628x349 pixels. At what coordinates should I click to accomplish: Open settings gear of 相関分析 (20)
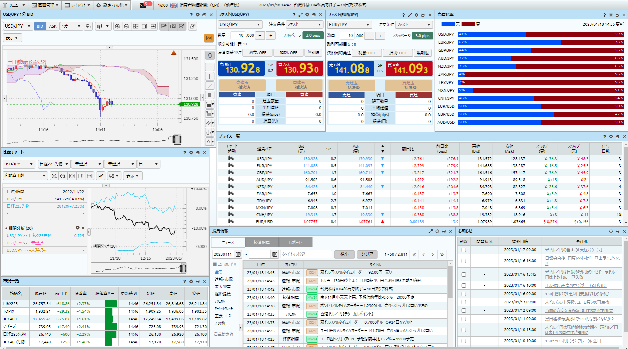pos(78,228)
